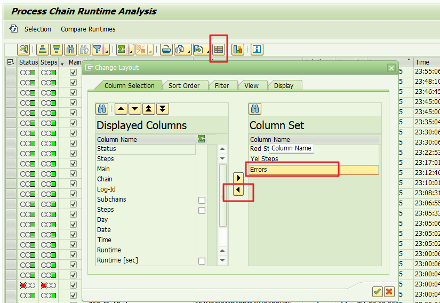Switch to the Sort Order tab
Image resolution: width=440 pixels, height=303 pixels.
pyautogui.click(x=184, y=85)
